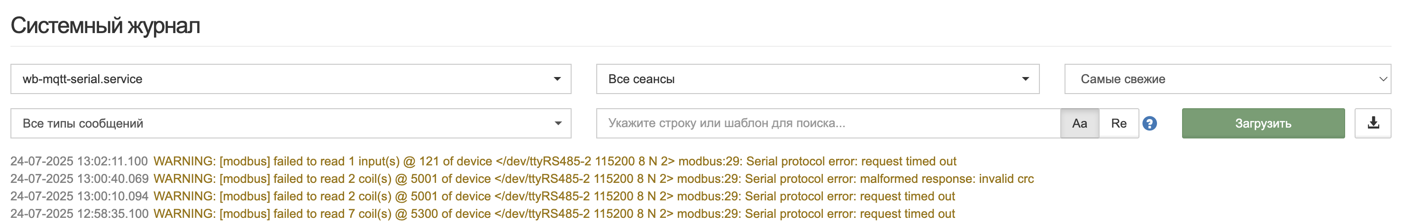
Task: Open the search help question-mark icon
Action: click(1149, 124)
